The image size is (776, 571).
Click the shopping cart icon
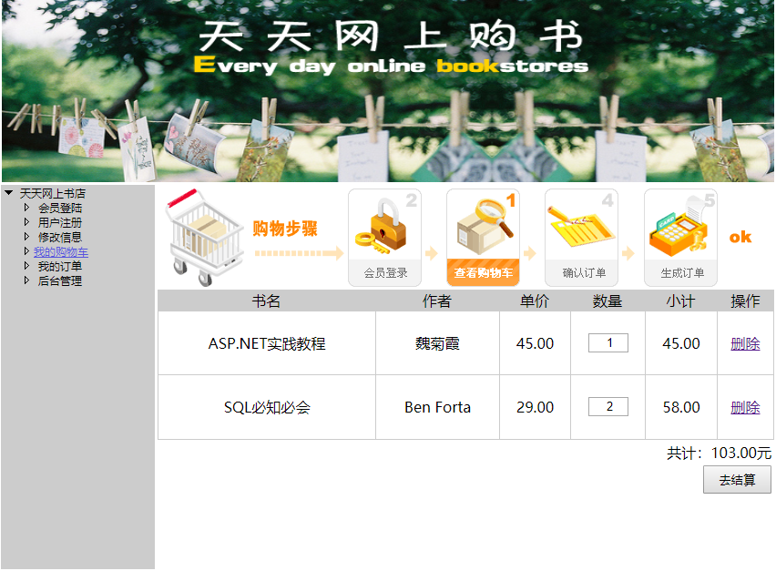click(205, 234)
